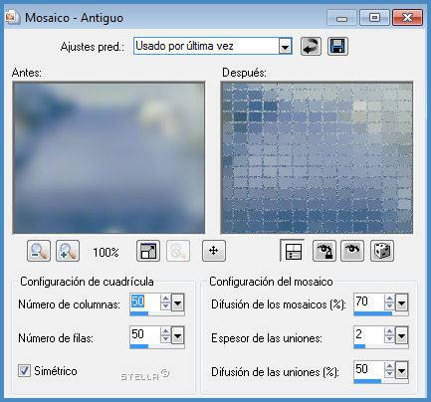Click the preview on image eye icon
Image resolution: width=431 pixels, height=402 pixels.
pos(352,251)
